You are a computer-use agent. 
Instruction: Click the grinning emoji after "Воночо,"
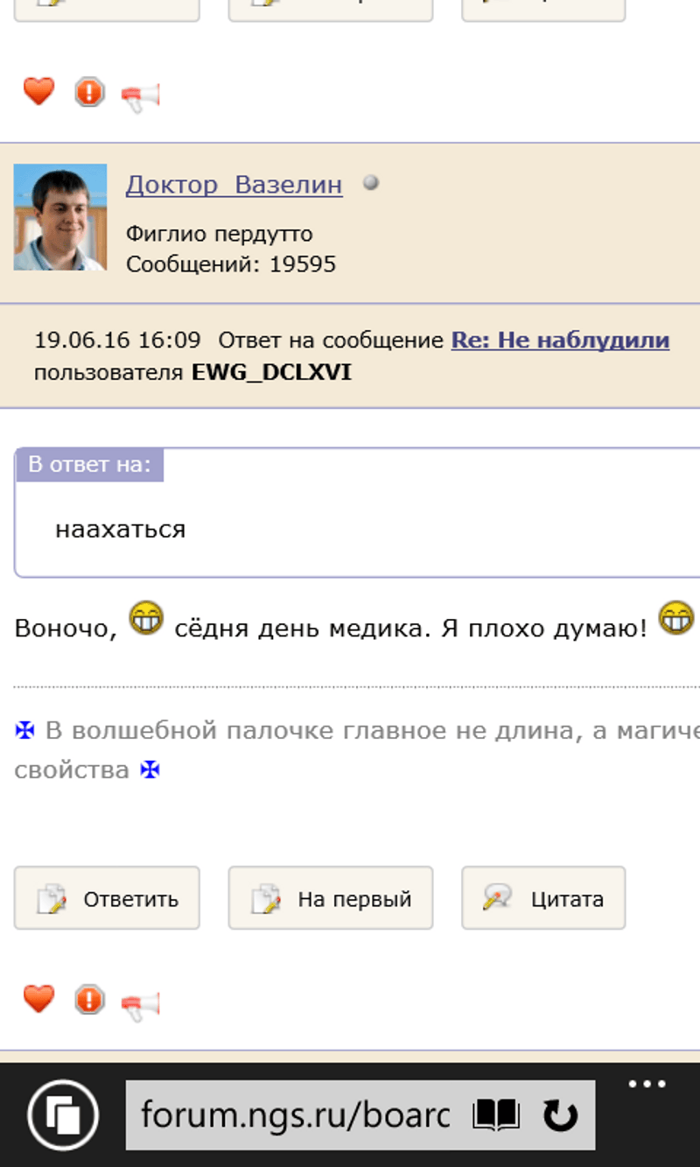[x=146, y=618]
